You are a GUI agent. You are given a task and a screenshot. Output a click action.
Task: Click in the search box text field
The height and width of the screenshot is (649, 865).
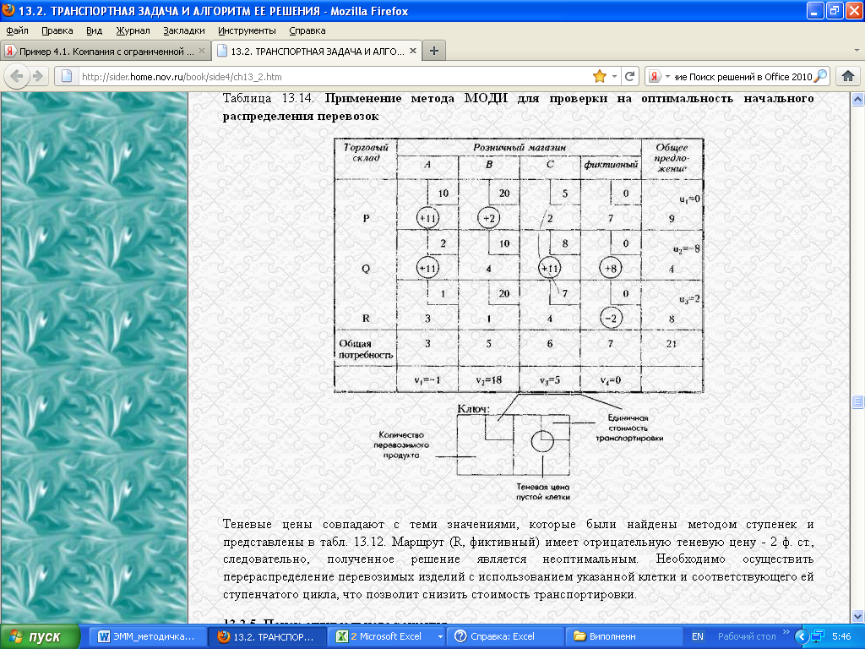point(743,77)
